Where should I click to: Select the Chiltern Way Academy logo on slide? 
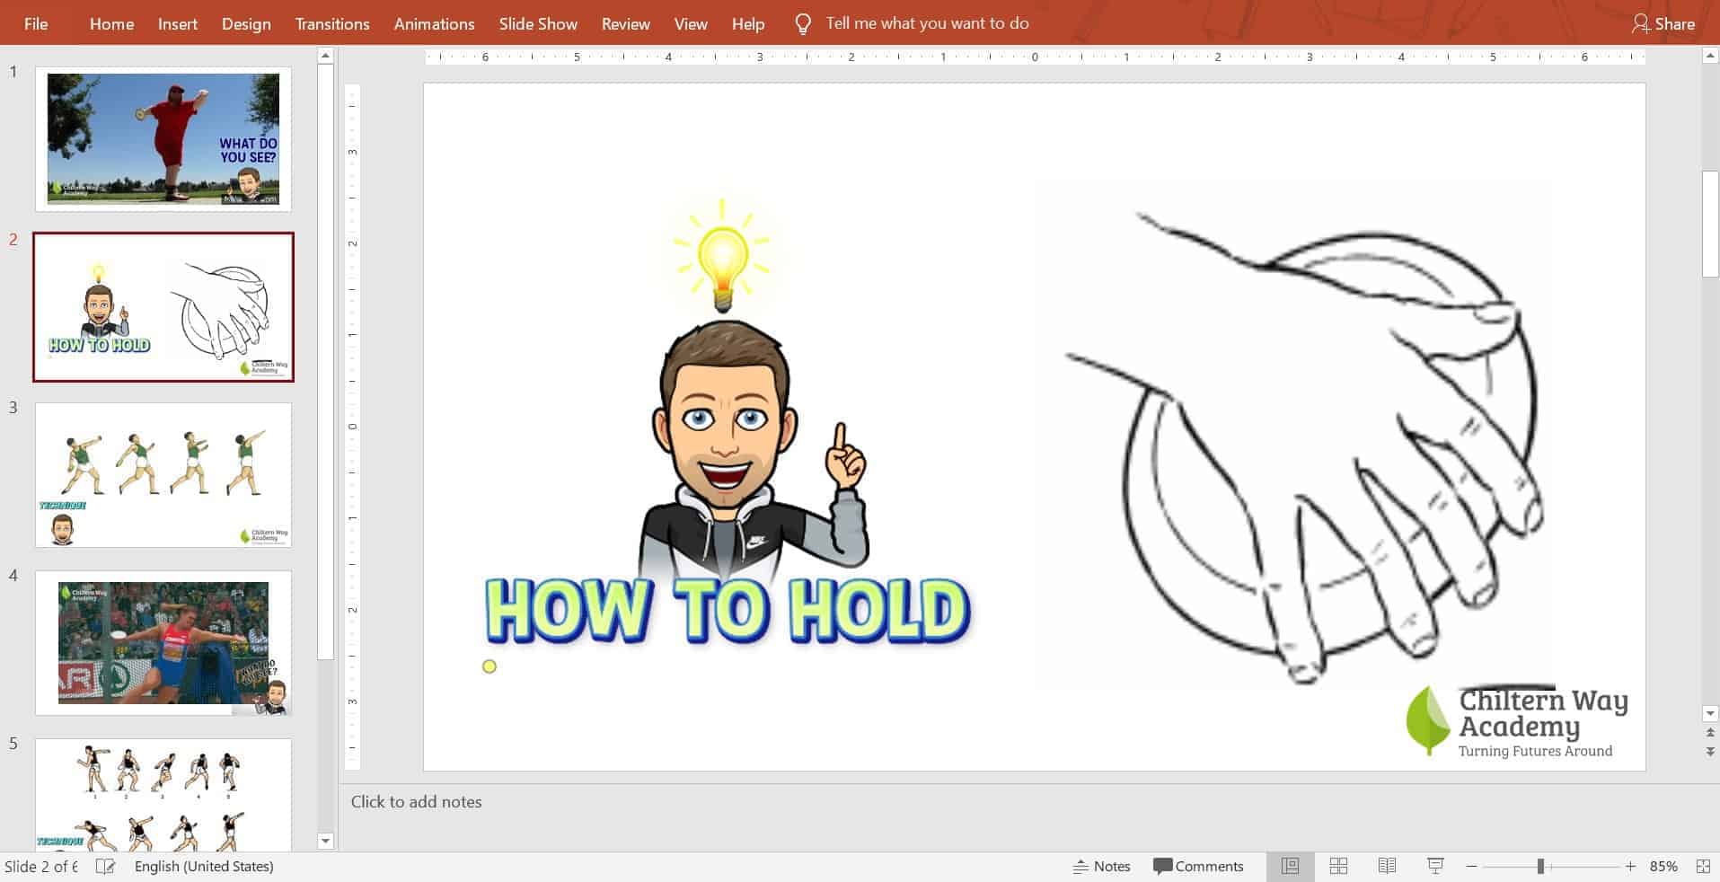click(x=1518, y=722)
